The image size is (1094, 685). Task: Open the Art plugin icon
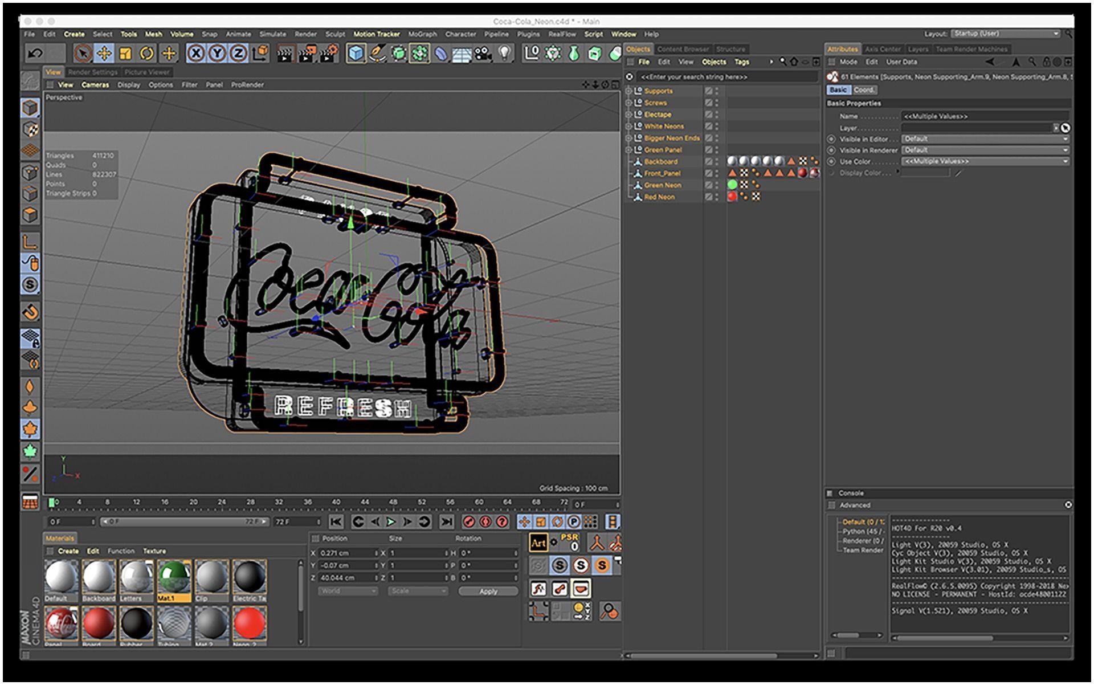coord(538,543)
